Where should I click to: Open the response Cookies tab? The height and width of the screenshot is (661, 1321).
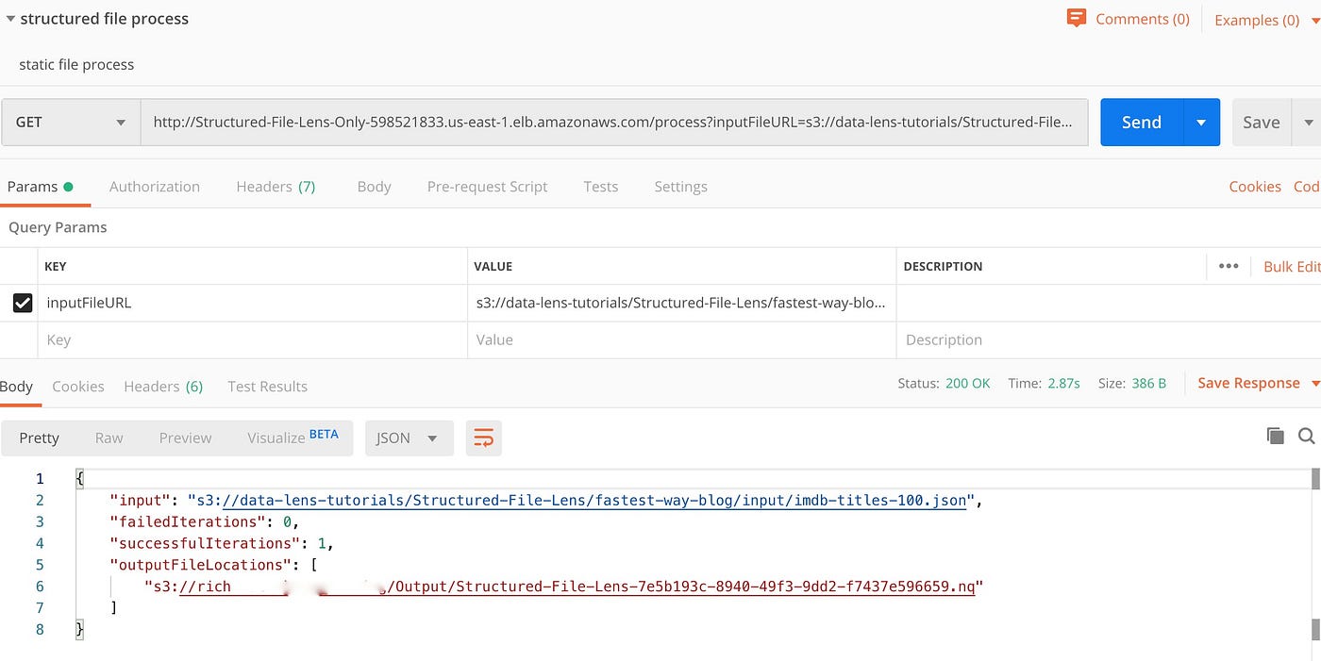pyautogui.click(x=78, y=387)
